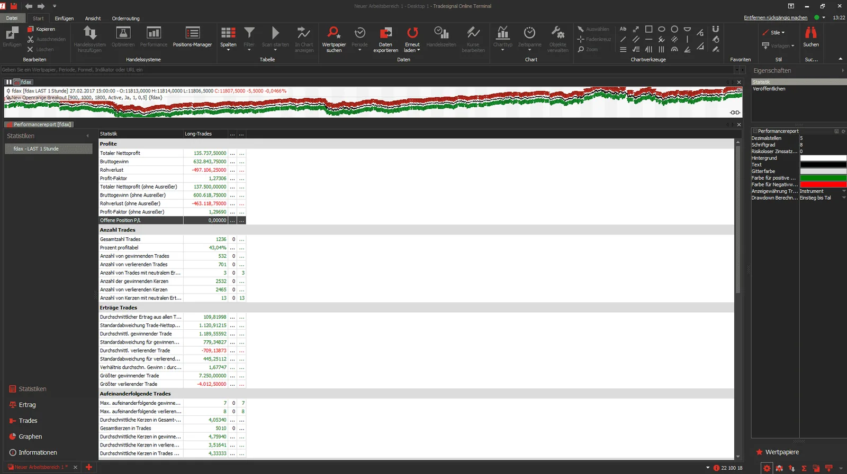Select Veröffentlichen in Eigenschaften panel
Image resolution: width=847 pixels, height=474 pixels.
(x=769, y=89)
